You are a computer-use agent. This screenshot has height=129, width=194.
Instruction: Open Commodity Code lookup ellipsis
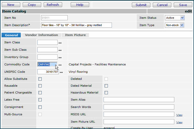[x=60, y=65]
